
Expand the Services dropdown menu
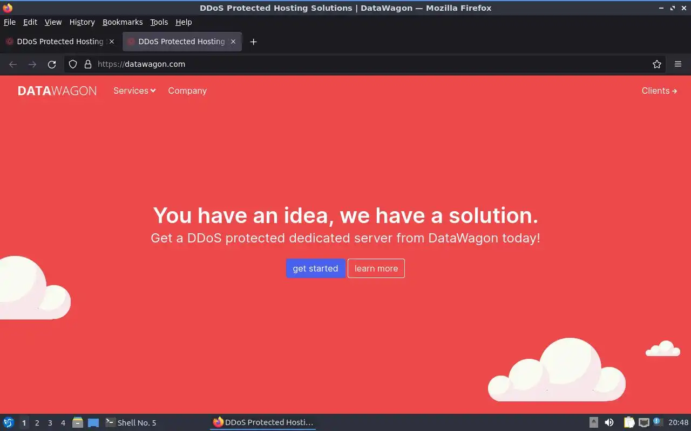tap(134, 91)
